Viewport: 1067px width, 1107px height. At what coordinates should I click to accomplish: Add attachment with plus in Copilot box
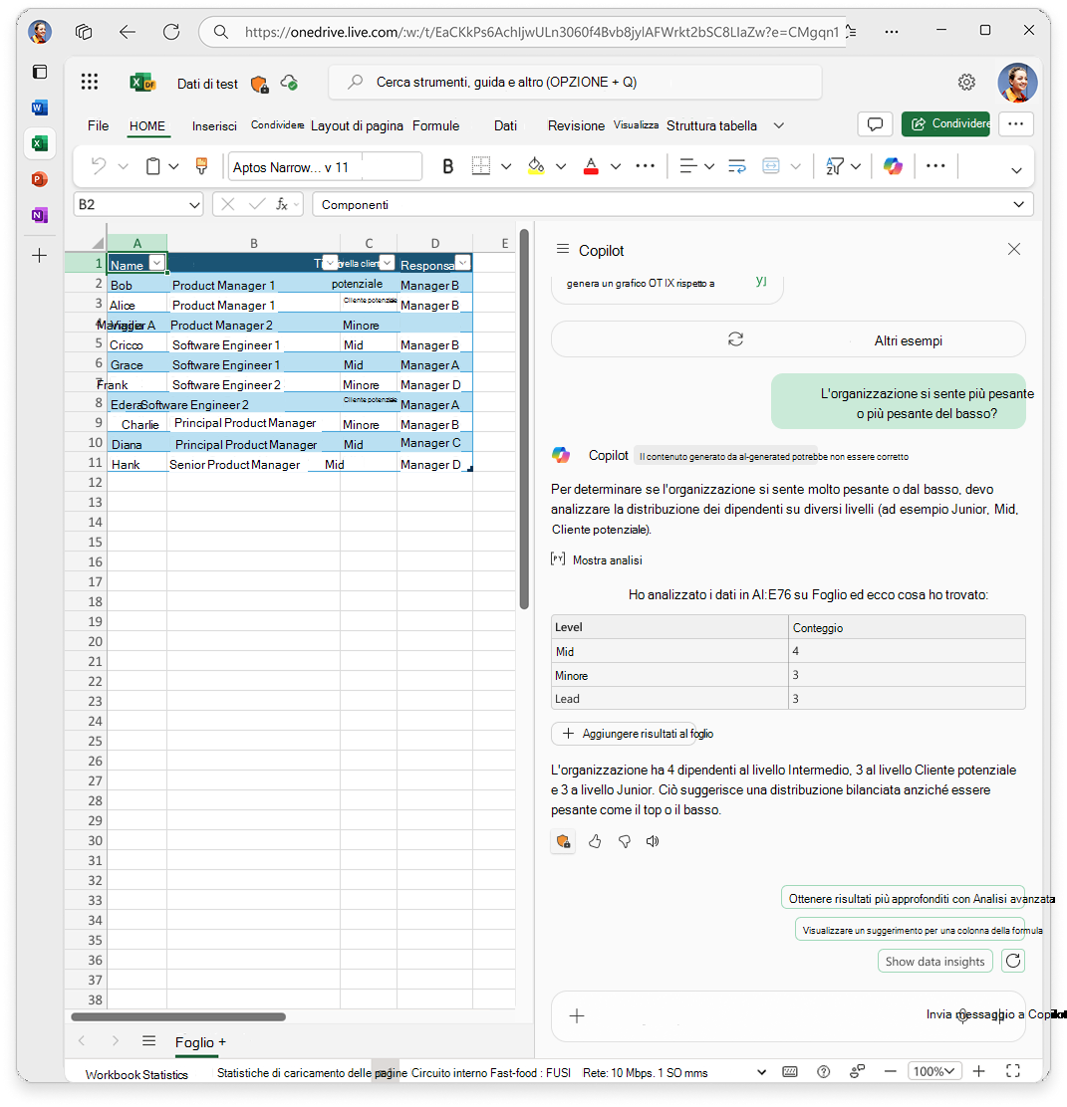[577, 1016]
